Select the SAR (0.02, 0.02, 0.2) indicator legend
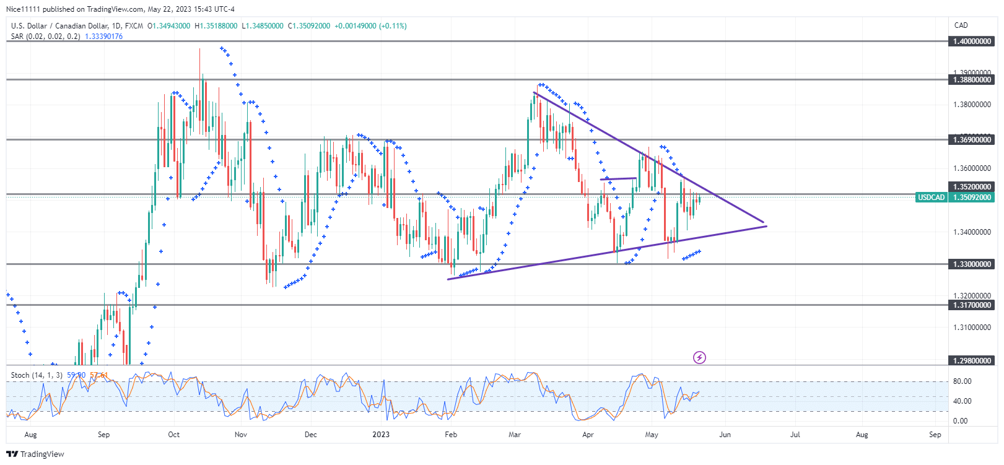This screenshot has height=465, width=1004. point(45,37)
